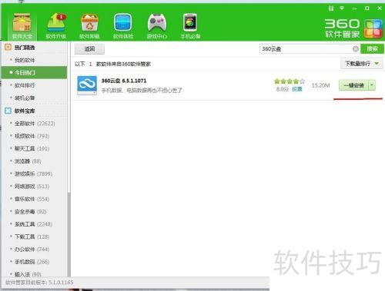Image resolution: width=385 pixels, height=291 pixels.
Task: Select 聊天工具 (191) category
Action: (32, 148)
